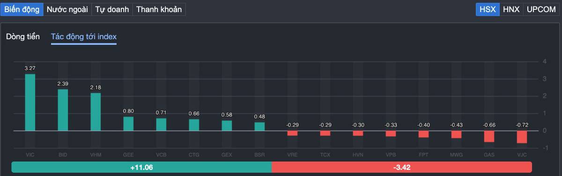Click the 2.18 value label
Image resolution: width=562 pixels, height=176 pixels.
(96, 87)
